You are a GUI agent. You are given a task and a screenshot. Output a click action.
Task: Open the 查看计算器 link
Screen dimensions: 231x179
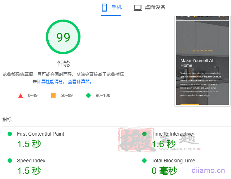click(x=80, y=82)
